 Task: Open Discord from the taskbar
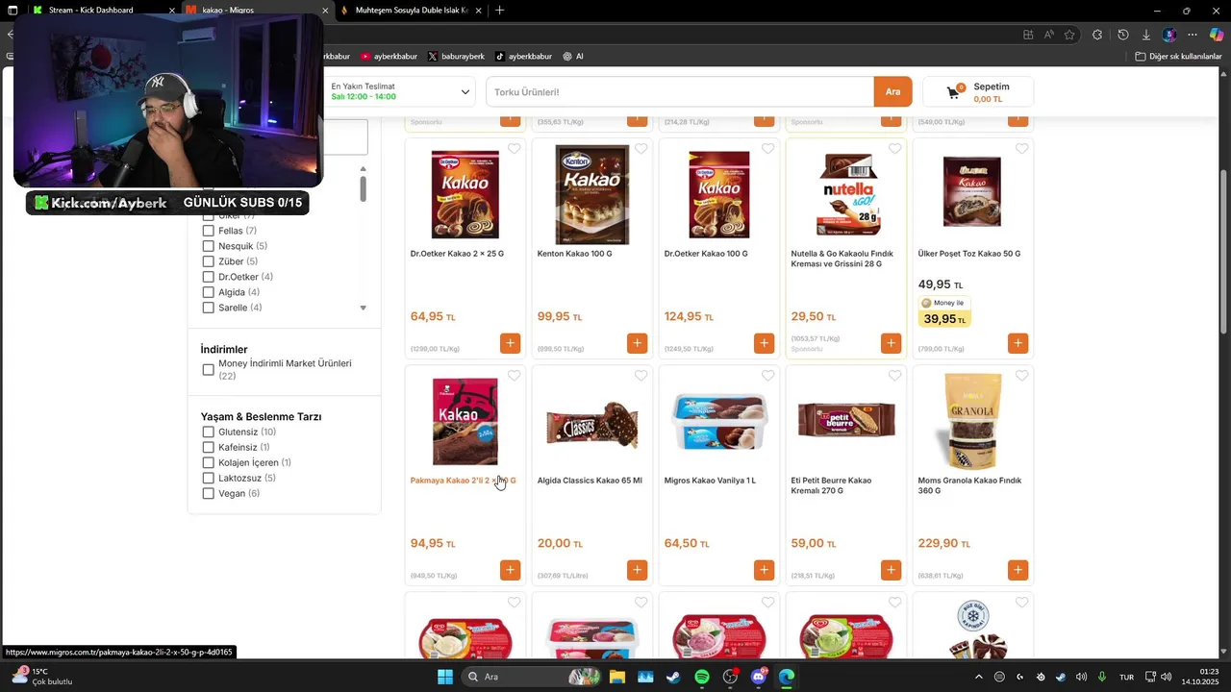click(x=759, y=677)
